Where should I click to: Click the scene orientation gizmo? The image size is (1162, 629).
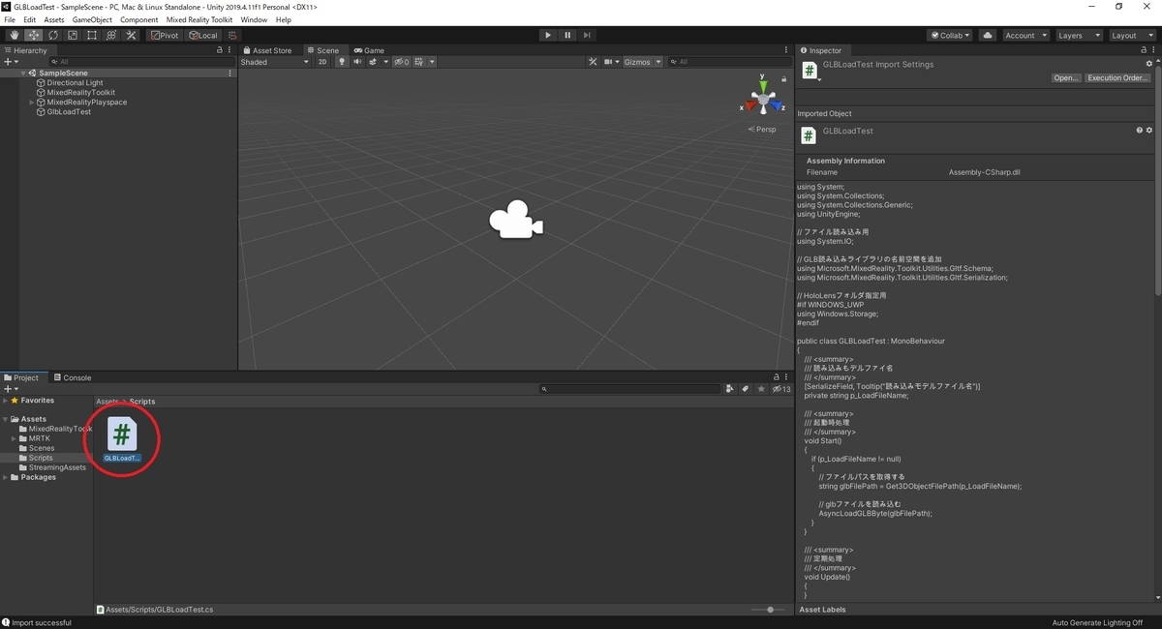[x=763, y=97]
